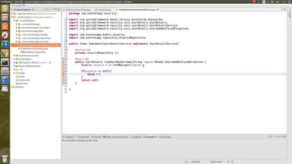
Task: Open System Settings tool in the launcher
Action: coord(5,36)
